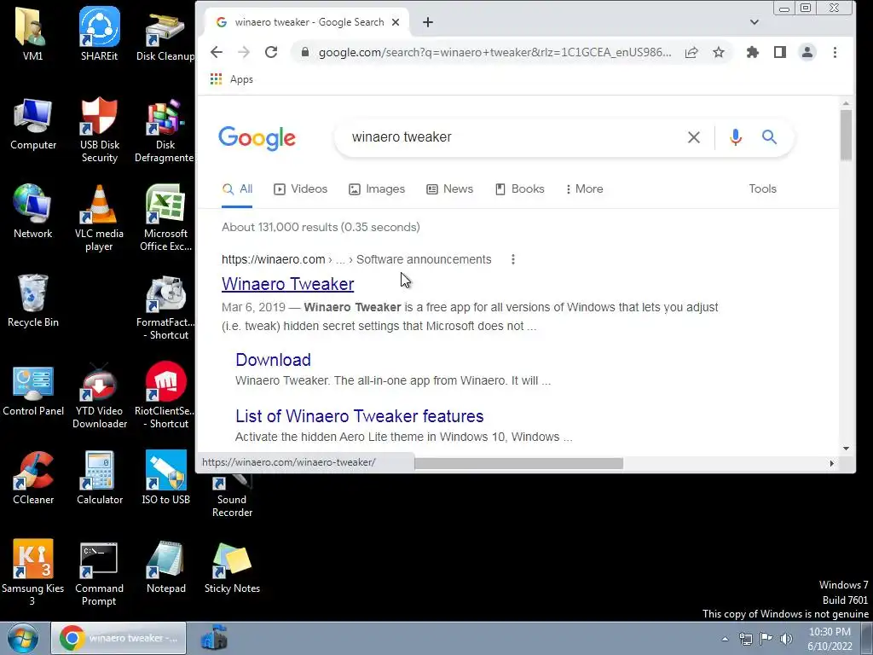
Task: Switch to the News results tab
Action: click(x=449, y=189)
